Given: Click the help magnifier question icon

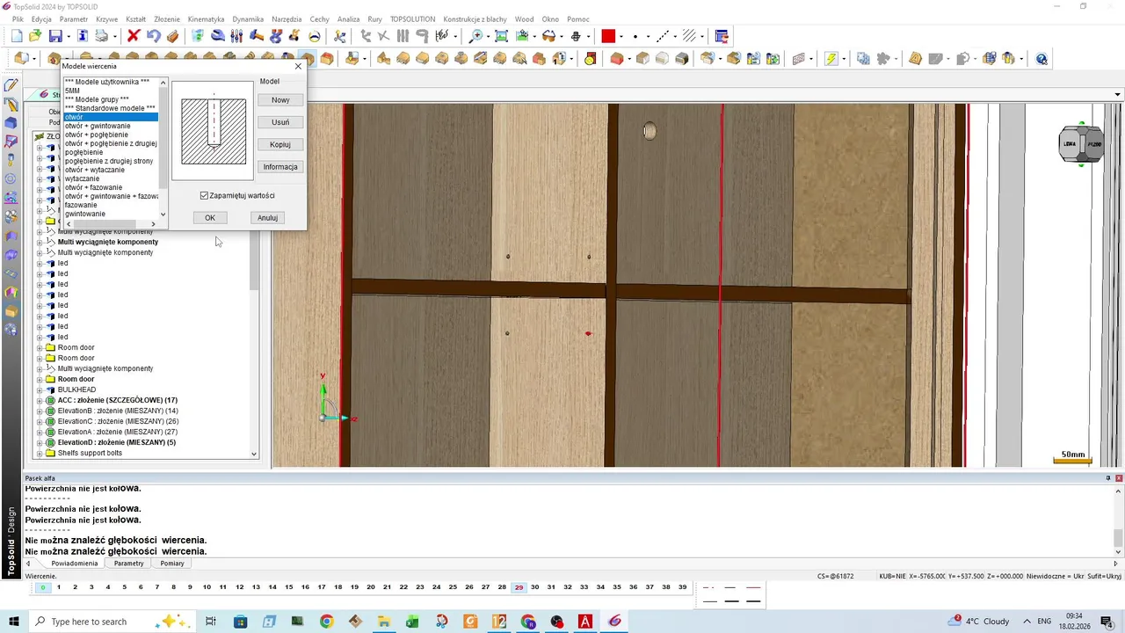Looking at the screenshot, I should point(1042,59).
